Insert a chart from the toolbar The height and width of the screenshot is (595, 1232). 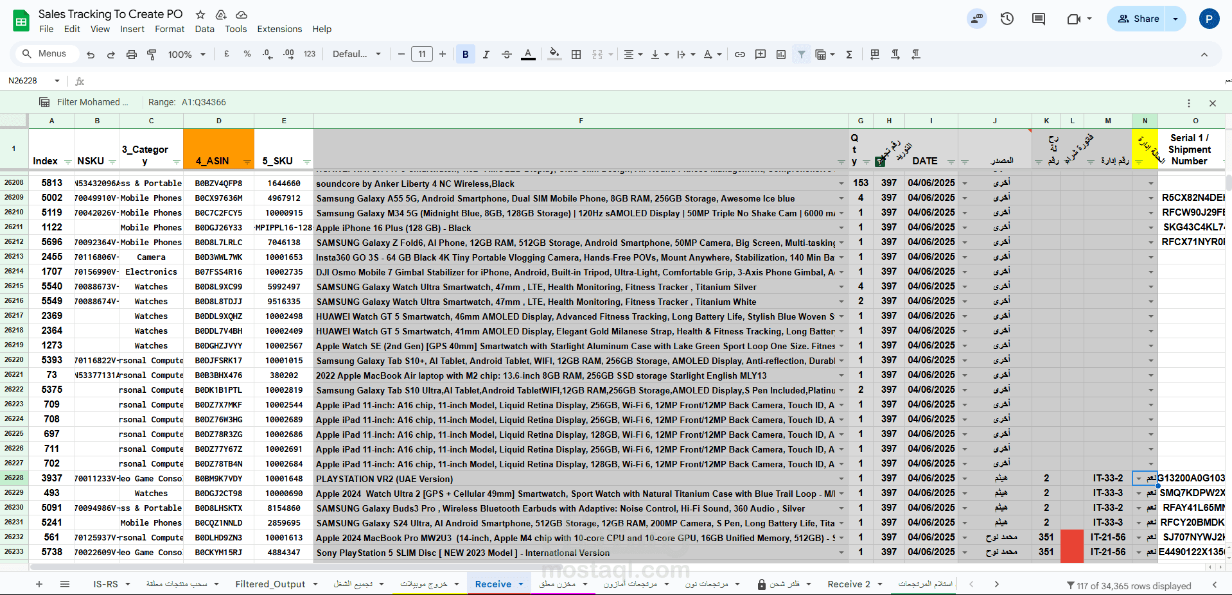click(781, 55)
